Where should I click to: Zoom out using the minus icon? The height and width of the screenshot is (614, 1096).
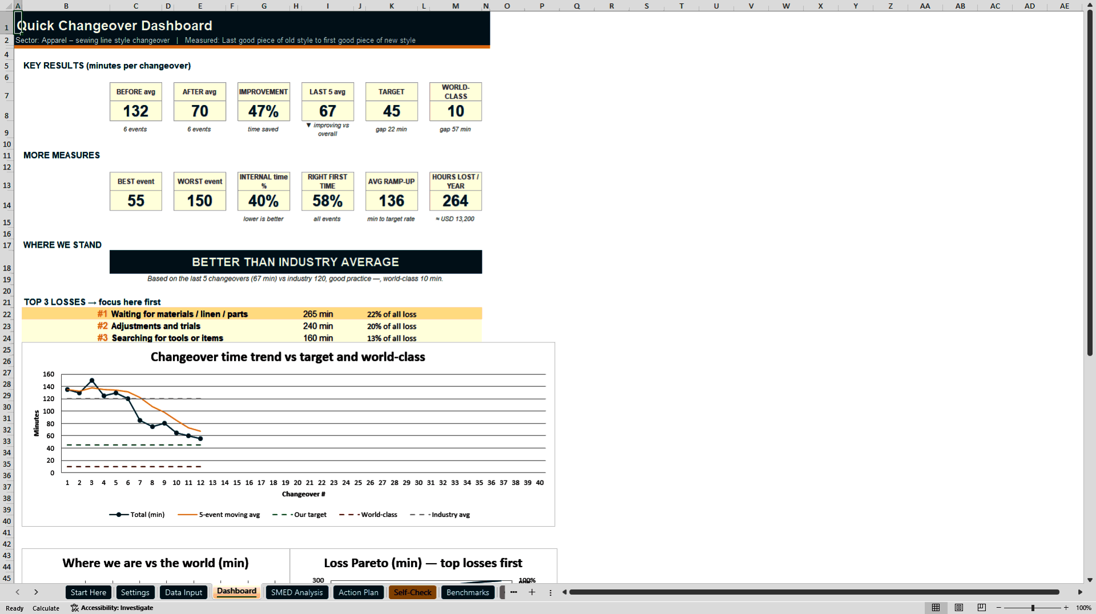[999, 608]
